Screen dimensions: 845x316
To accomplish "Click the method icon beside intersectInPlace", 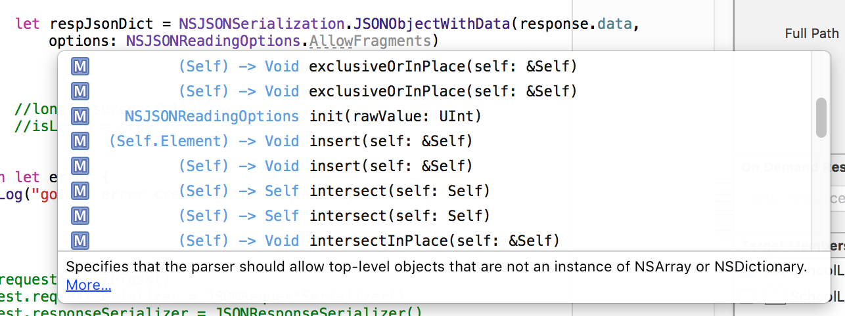I will [x=80, y=241].
